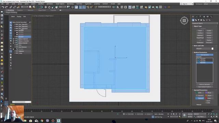Select the Union operation button
This screenshot has width=219, height=123.
pyautogui.click(x=200, y=93)
